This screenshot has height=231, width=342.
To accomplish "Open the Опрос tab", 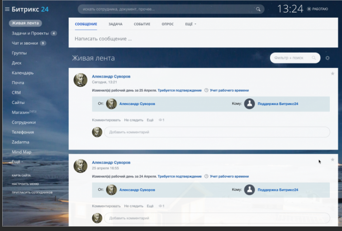I will coord(167,24).
